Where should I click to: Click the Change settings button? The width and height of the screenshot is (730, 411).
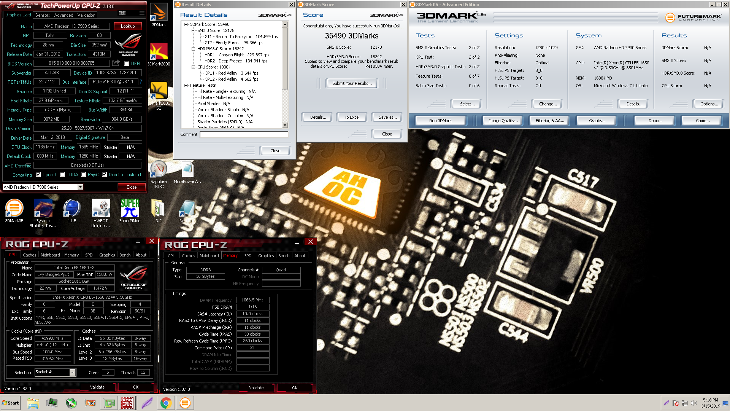click(x=547, y=104)
